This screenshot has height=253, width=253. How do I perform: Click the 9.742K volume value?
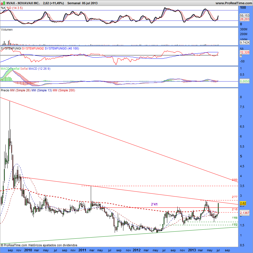(245, 42)
